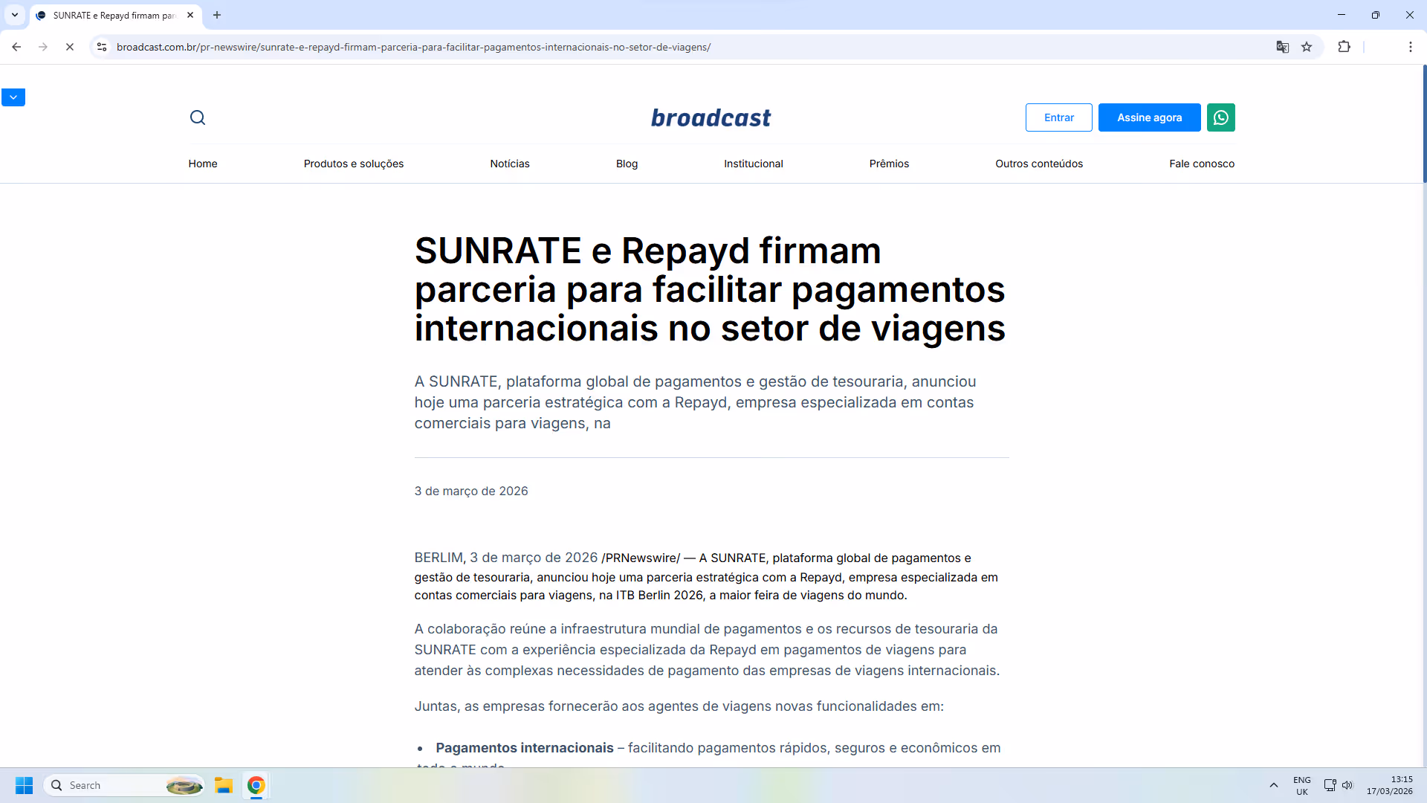Bookmark this page with the star icon
The height and width of the screenshot is (803, 1427).
point(1307,47)
